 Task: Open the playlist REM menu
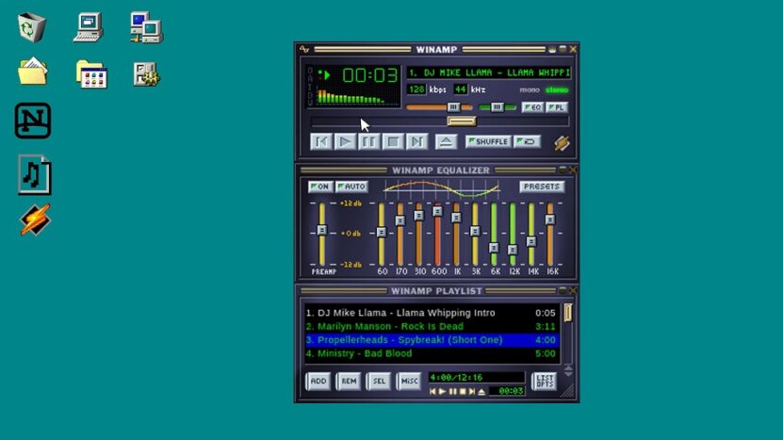tap(349, 381)
